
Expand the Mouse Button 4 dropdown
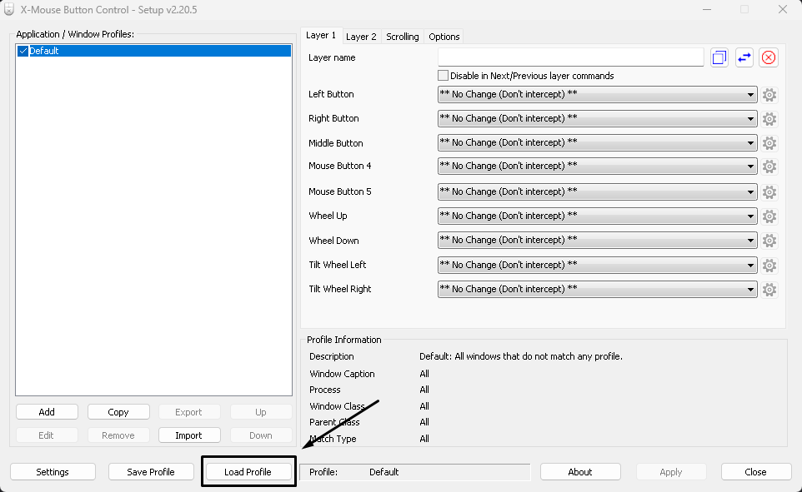[598, 166]
